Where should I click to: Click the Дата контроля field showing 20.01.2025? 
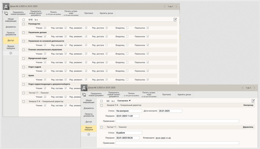pos(170,111)
